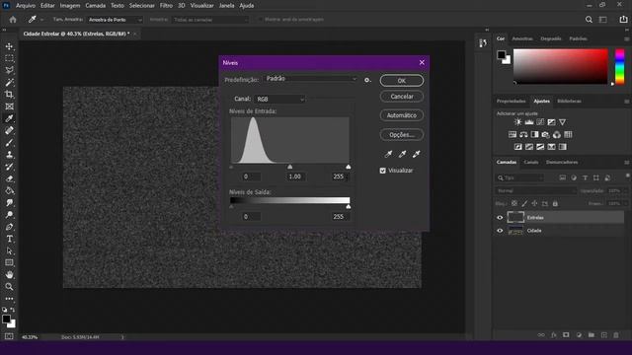Viewport: 632px width, 355px height.
Task: Switch to the Propriedades tab
Action: pos(512,101)
